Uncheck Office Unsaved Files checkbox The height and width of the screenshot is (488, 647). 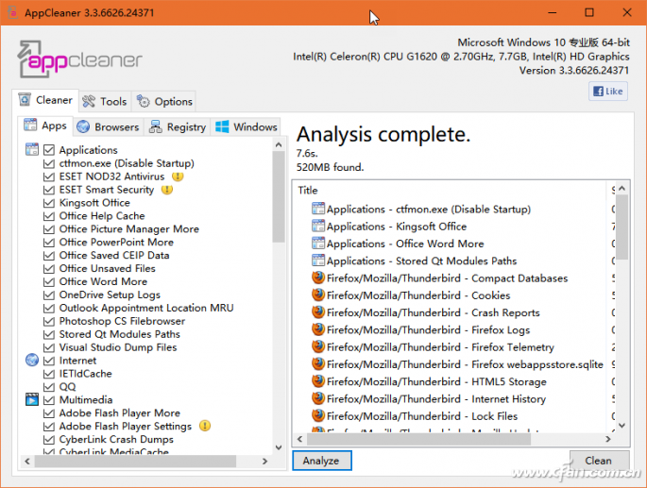49,269
